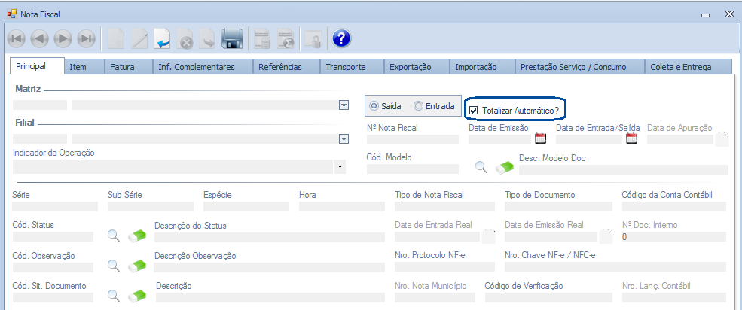Select the Saída radio option
Screen dimensions: 742x310
point(386,106)
